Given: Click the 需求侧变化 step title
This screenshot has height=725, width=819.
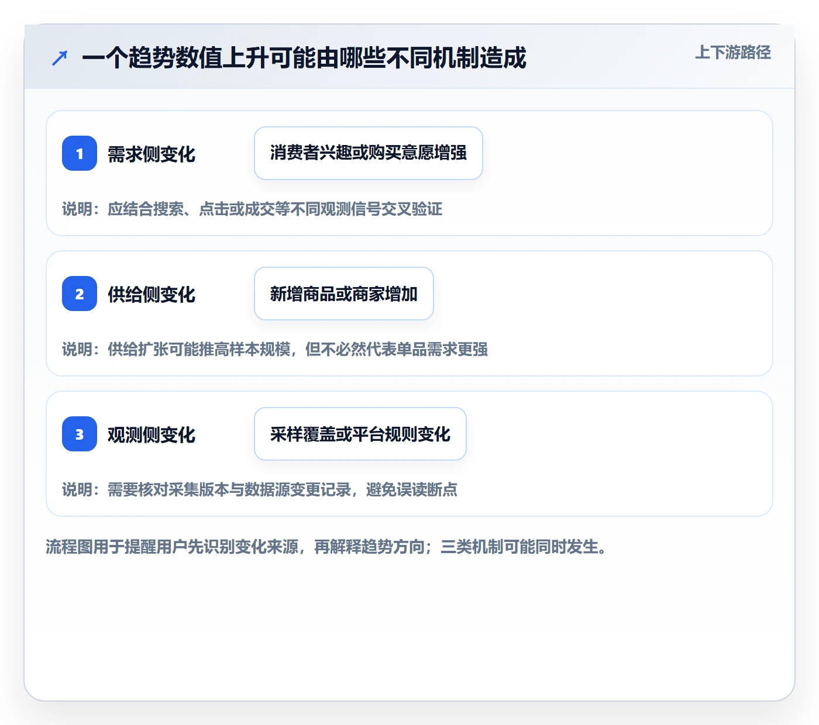Looking at the screenshot, I should pos(152,154).
